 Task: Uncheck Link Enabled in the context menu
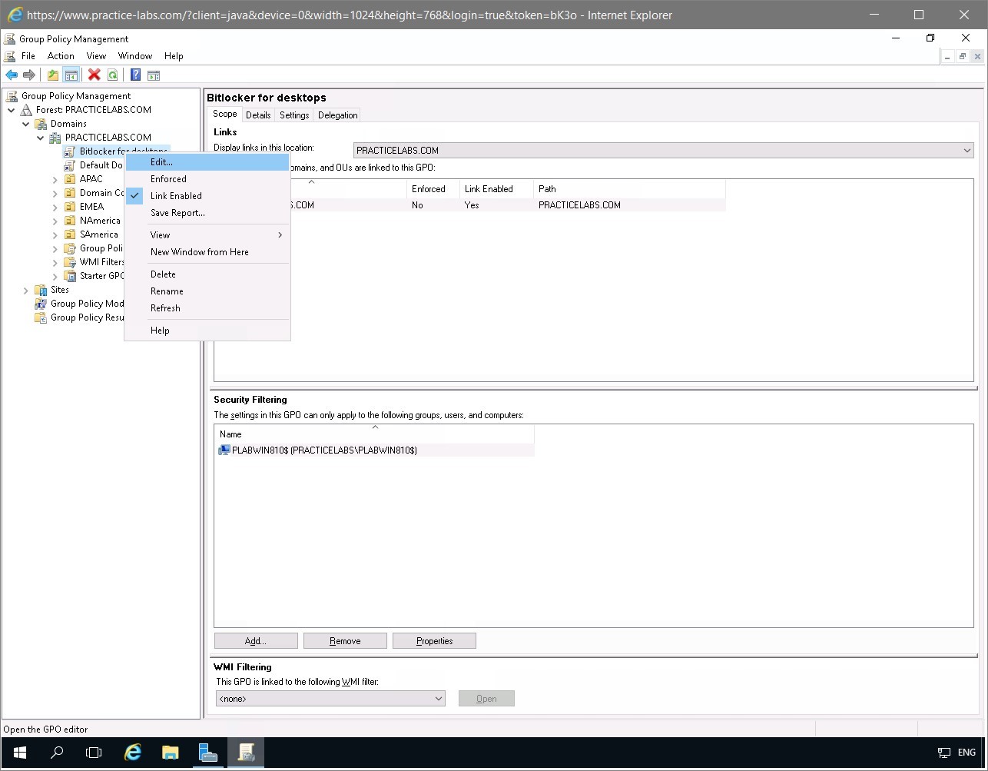point(176,195)
